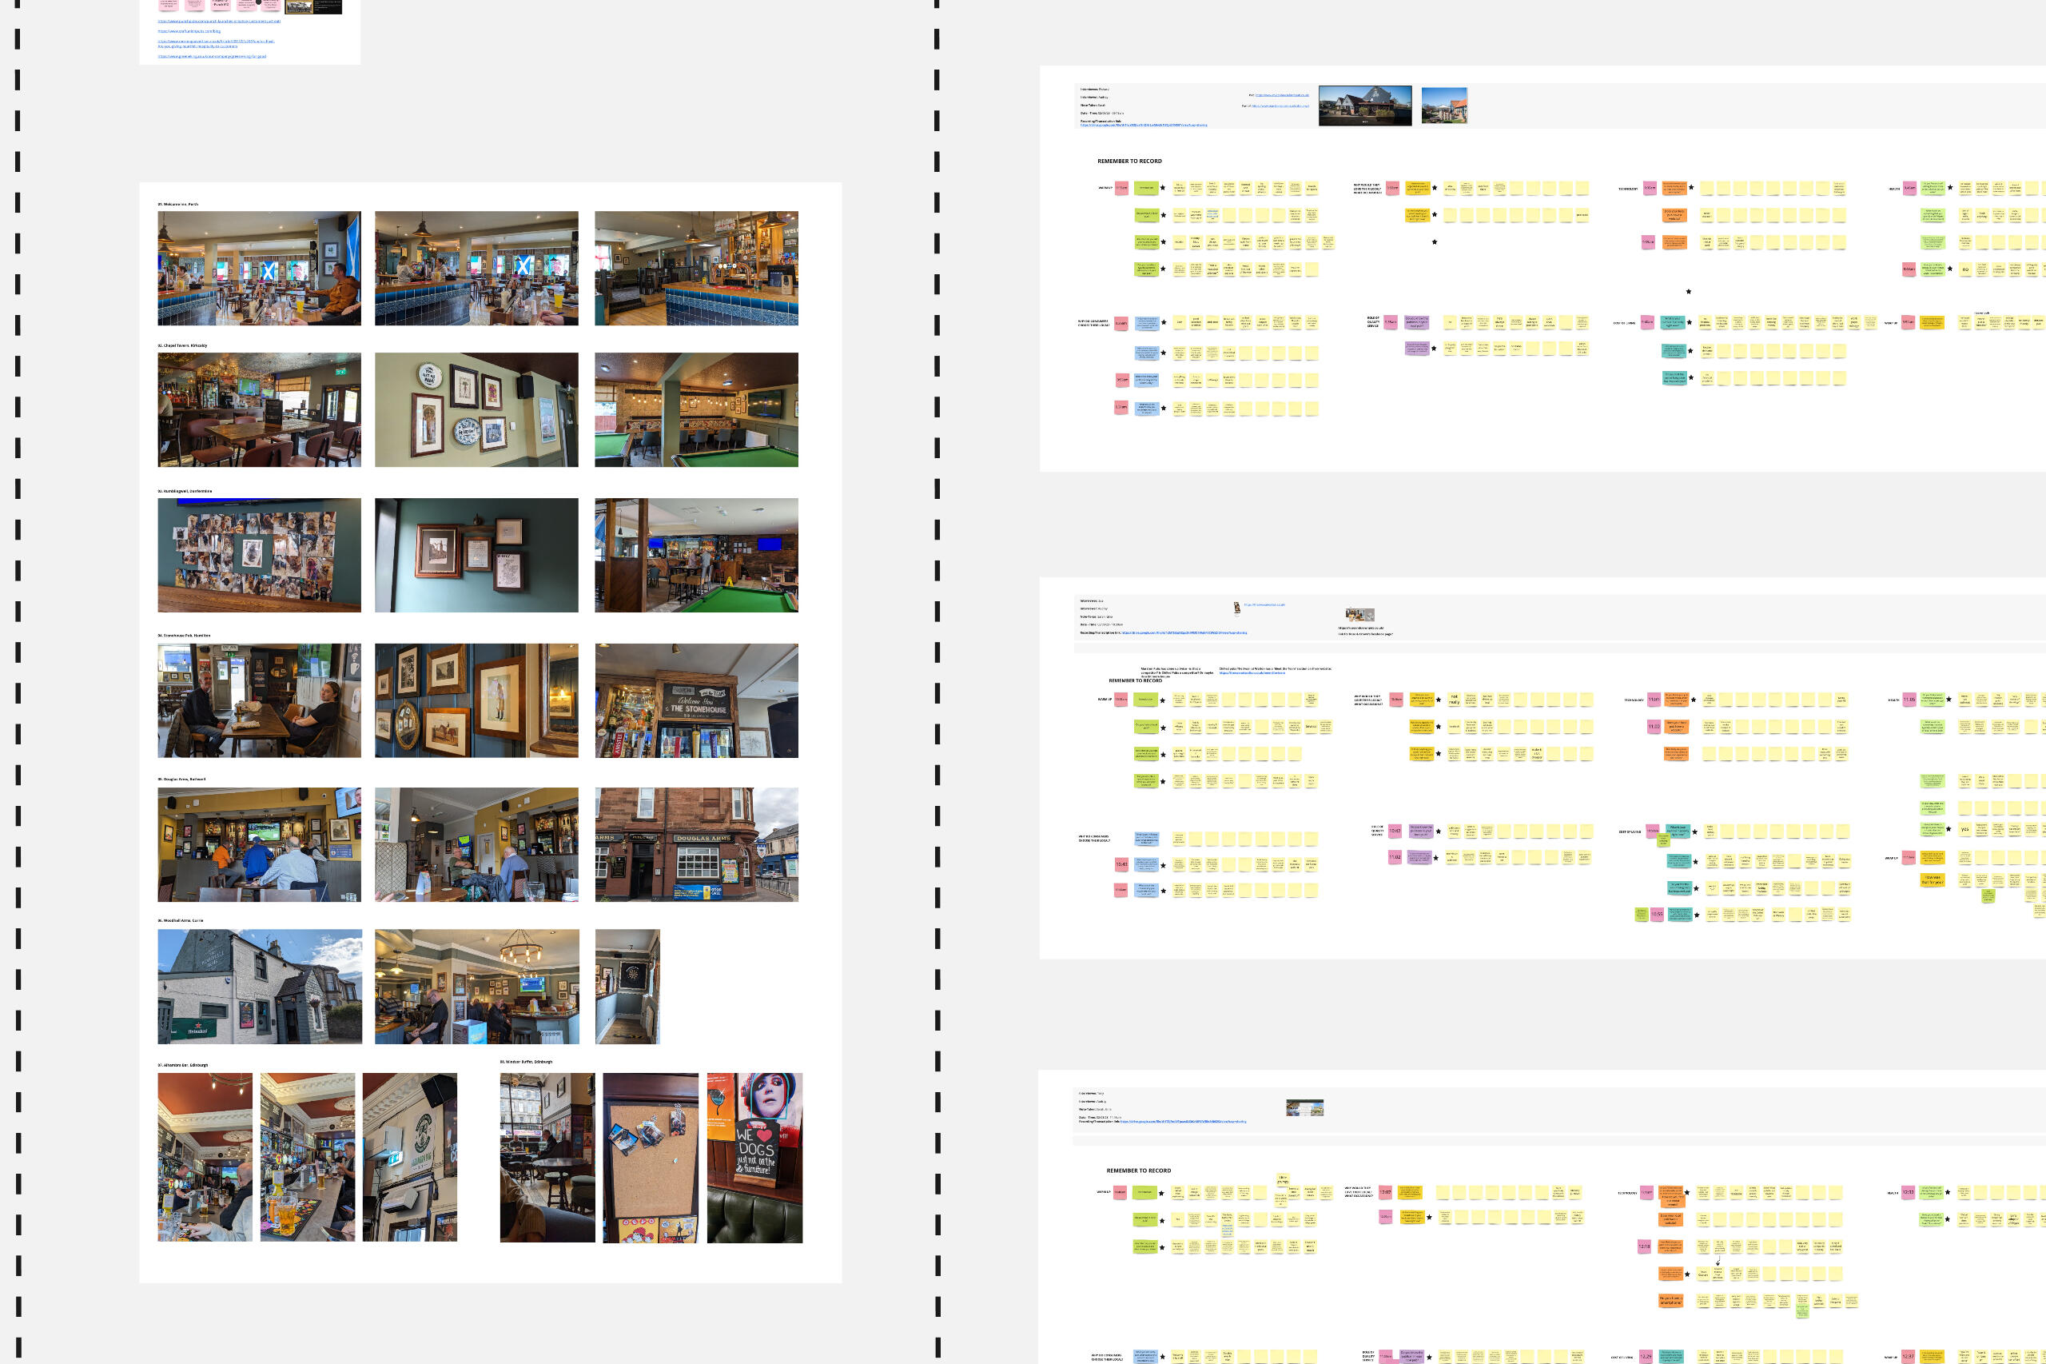Click the lone star under first board's Technology section
Image resolution: width=2046 pixels, height=1364 pixels.
tap(1689, 291)
